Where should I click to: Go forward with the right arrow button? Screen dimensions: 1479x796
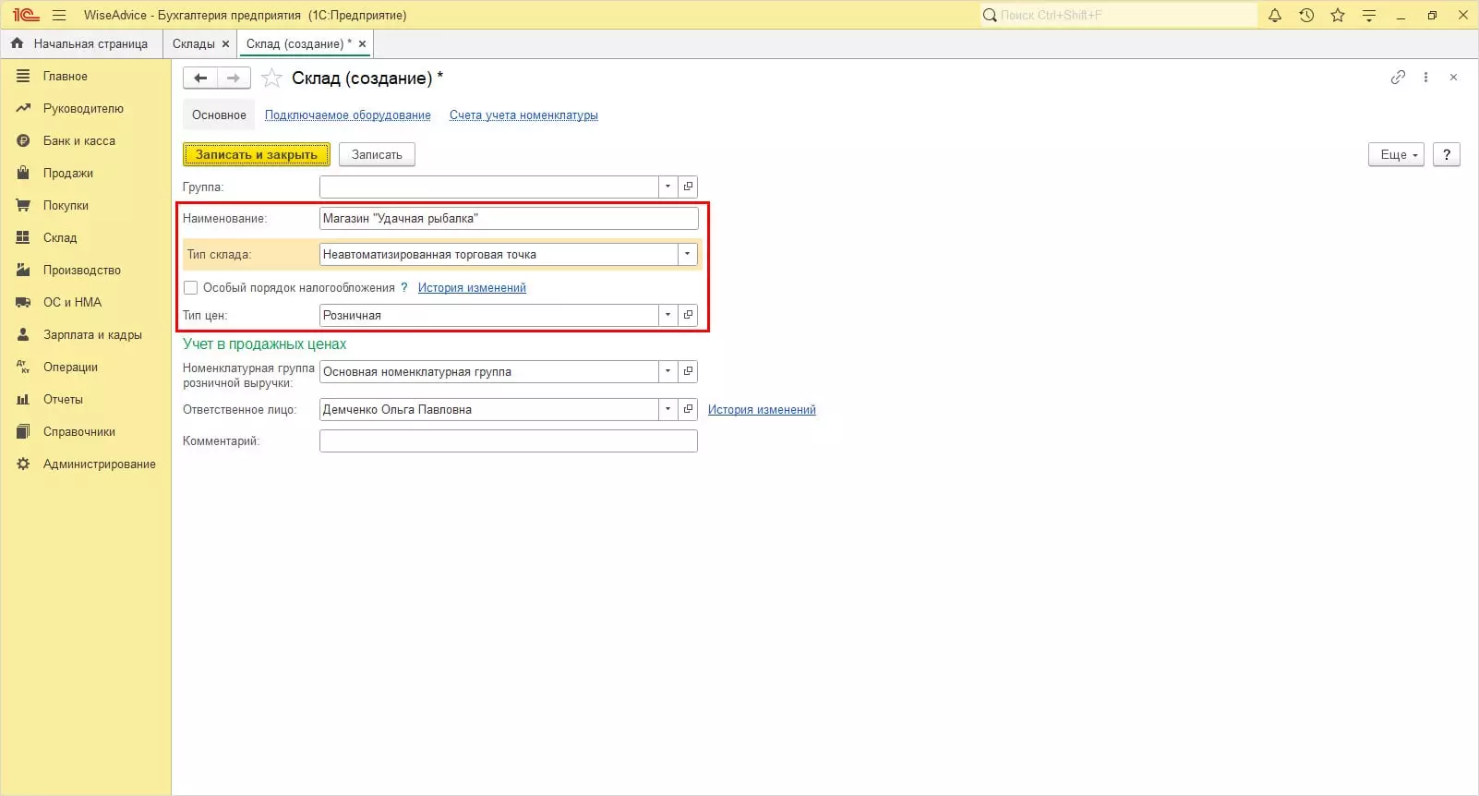pyautogui.click(x=234, y=78)
